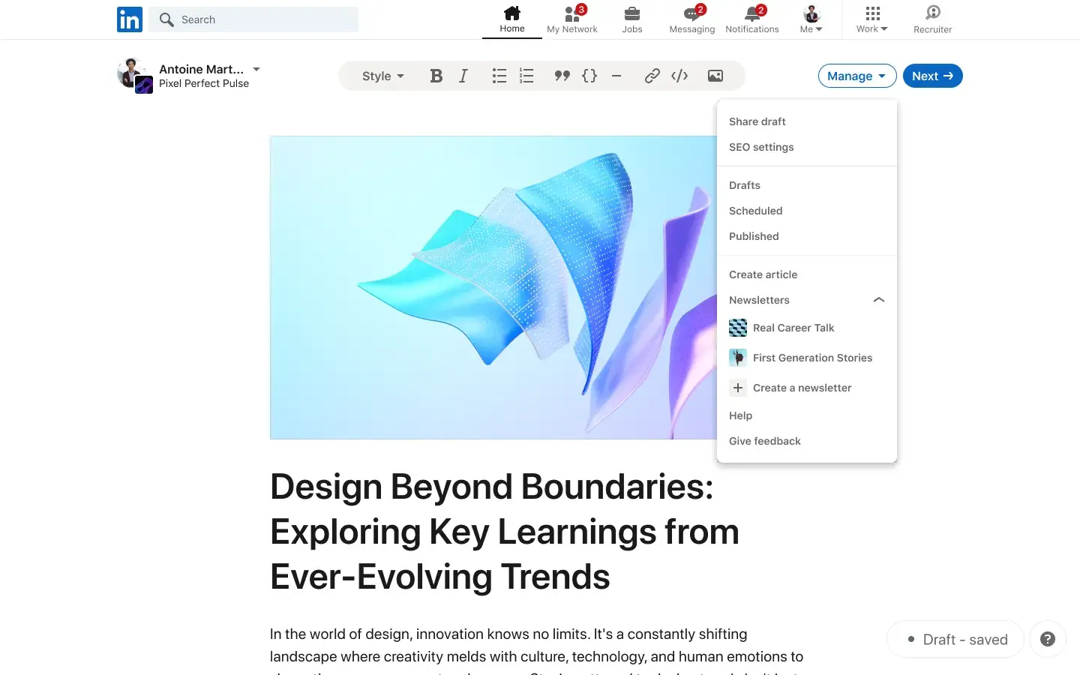Open the Work menu
The width and height of the screenshot is (1080, 675).
click(x=871, y=19)
